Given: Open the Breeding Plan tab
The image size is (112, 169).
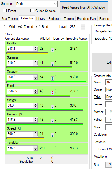Looking at the screenshot, I should (x=87, y=19).
